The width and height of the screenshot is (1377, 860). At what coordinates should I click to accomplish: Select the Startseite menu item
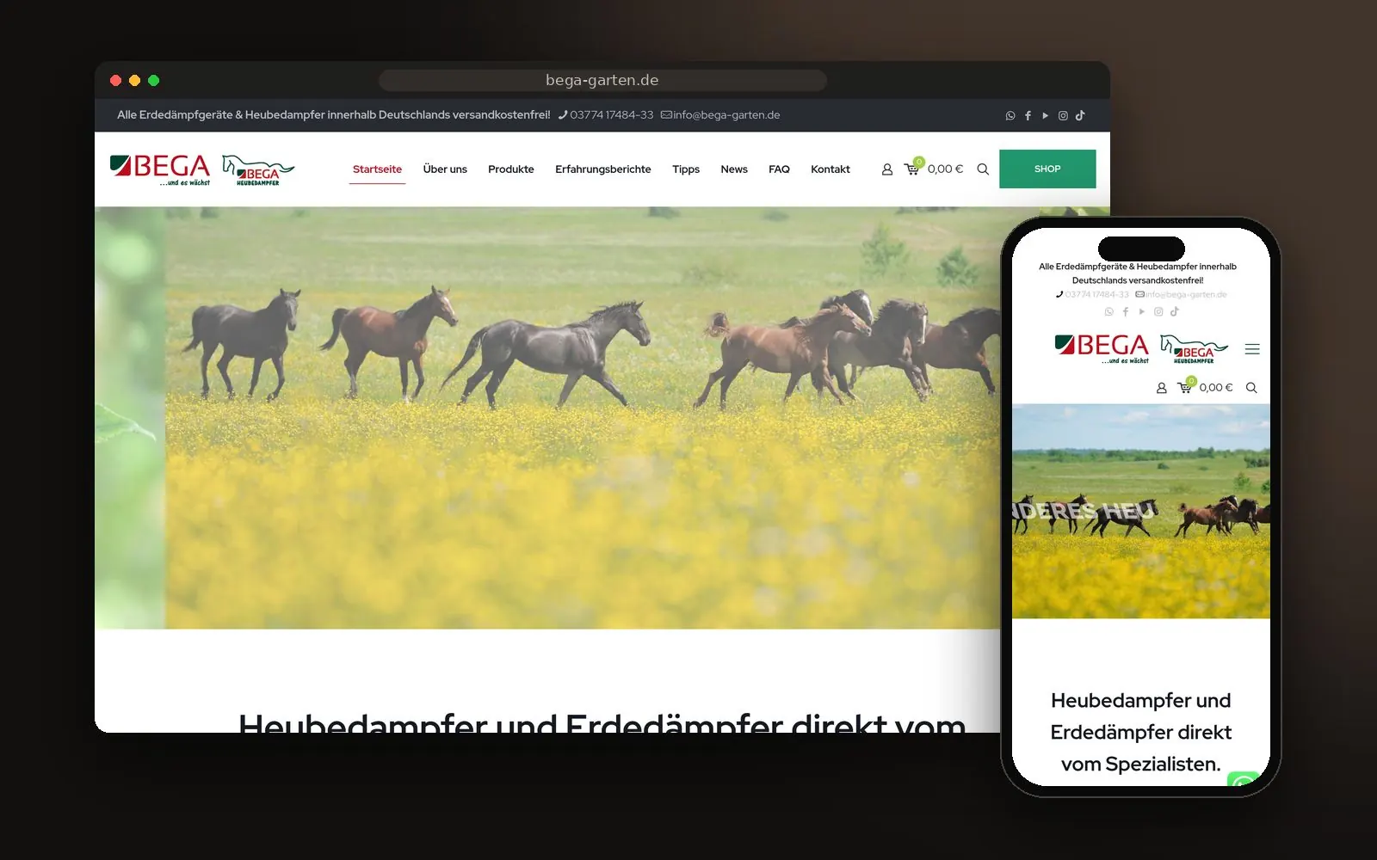pos(377,169)
